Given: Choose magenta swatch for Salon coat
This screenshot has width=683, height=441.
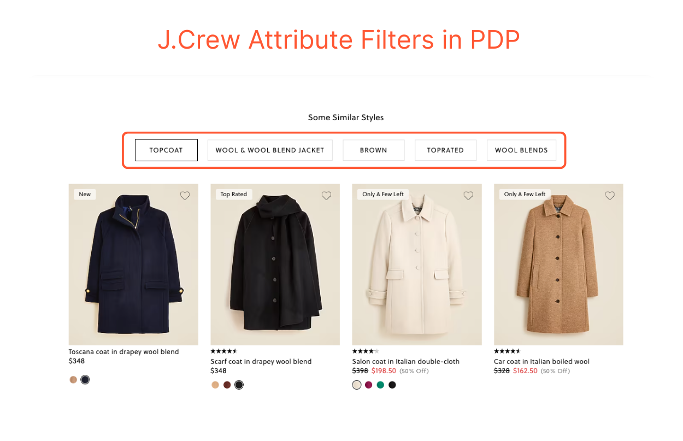Looking at the screenshot, I should click(368, 385).
